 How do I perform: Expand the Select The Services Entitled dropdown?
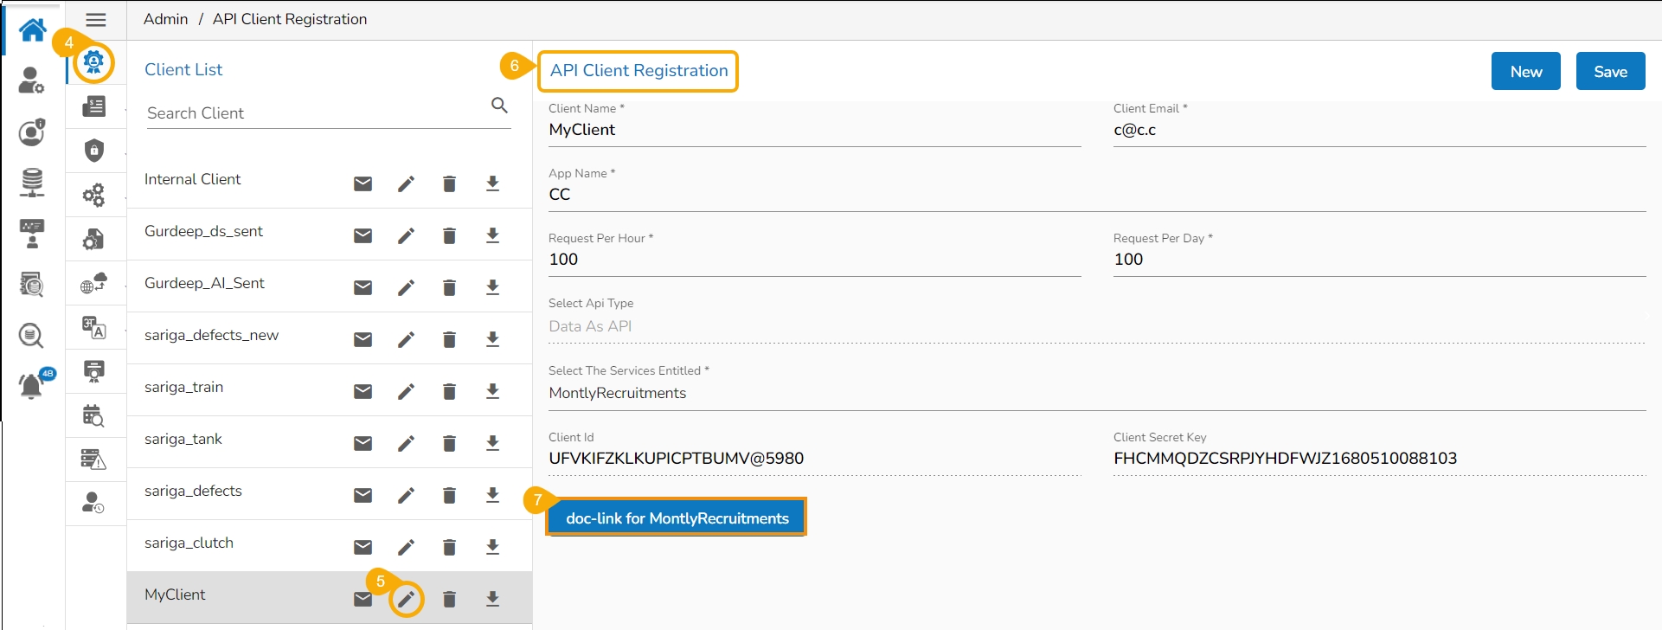[x=1095, y=393]
